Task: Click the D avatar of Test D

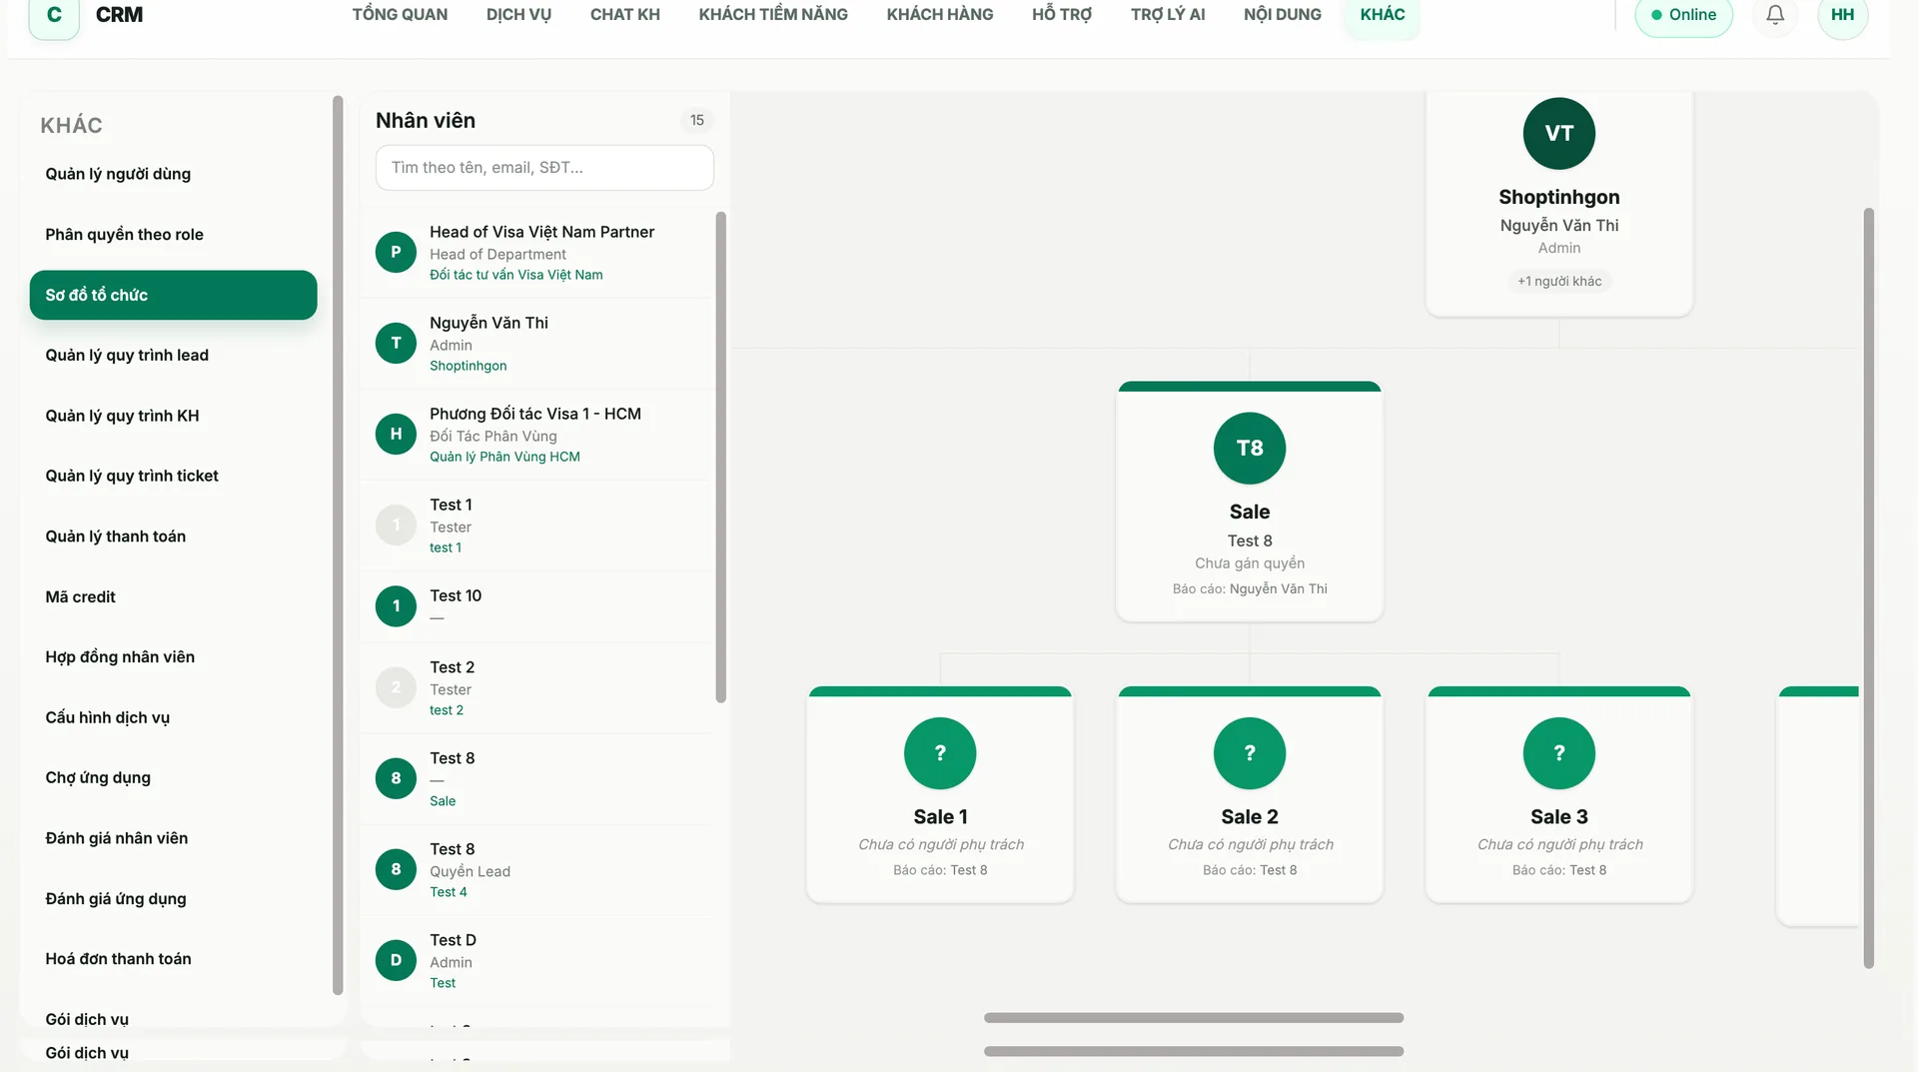Action: click(396, 960)
